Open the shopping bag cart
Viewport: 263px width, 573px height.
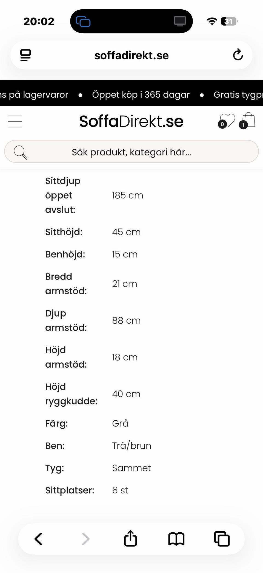(x=248, y=121)
